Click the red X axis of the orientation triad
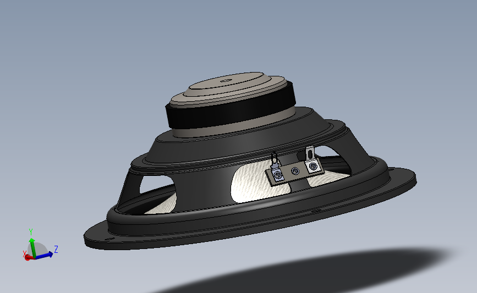This screenshot has height=293, width=477. click(x=28, y=257)
